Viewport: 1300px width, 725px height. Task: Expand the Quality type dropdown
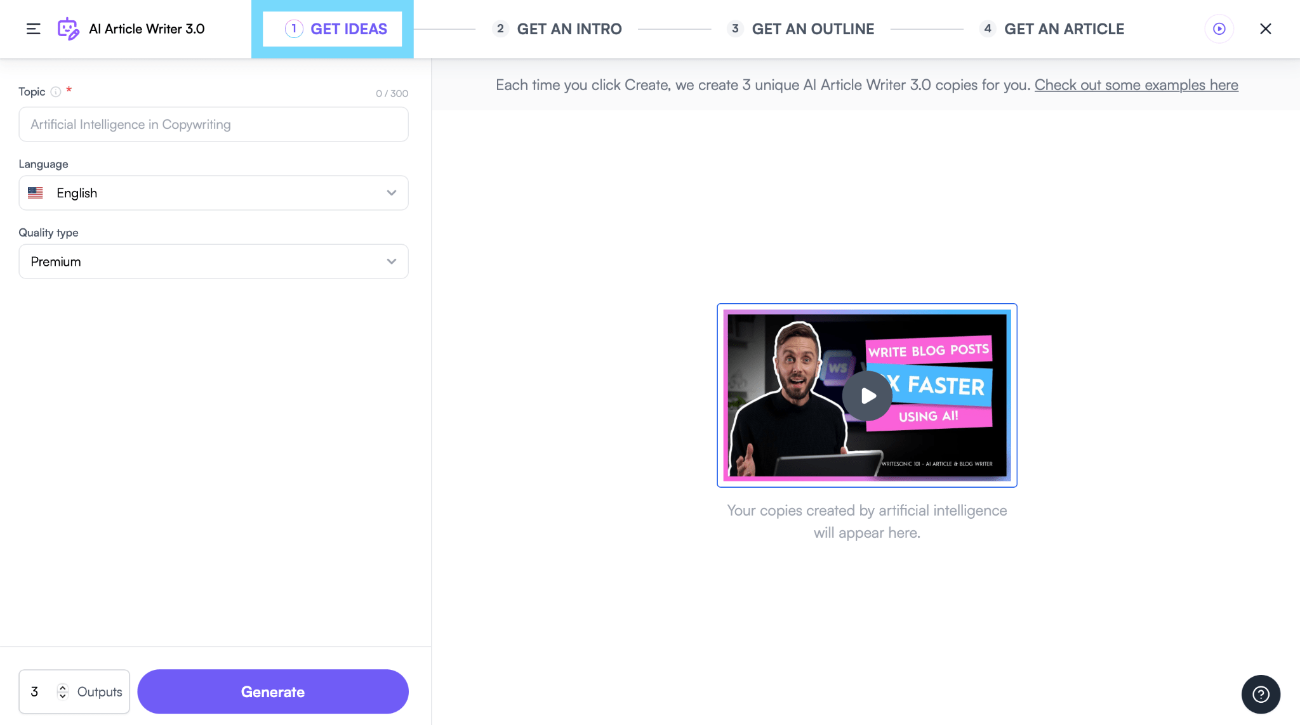tap(391, 261)
